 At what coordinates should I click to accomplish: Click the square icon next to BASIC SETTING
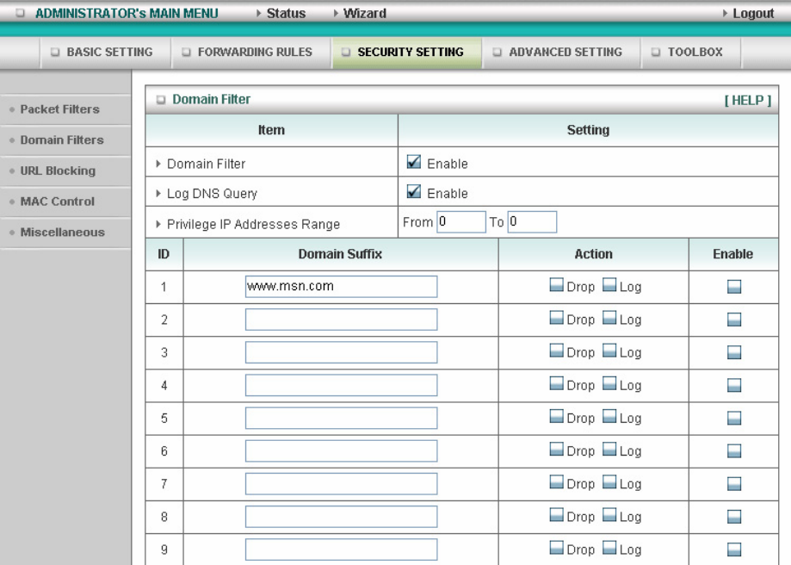coord(55,52)
